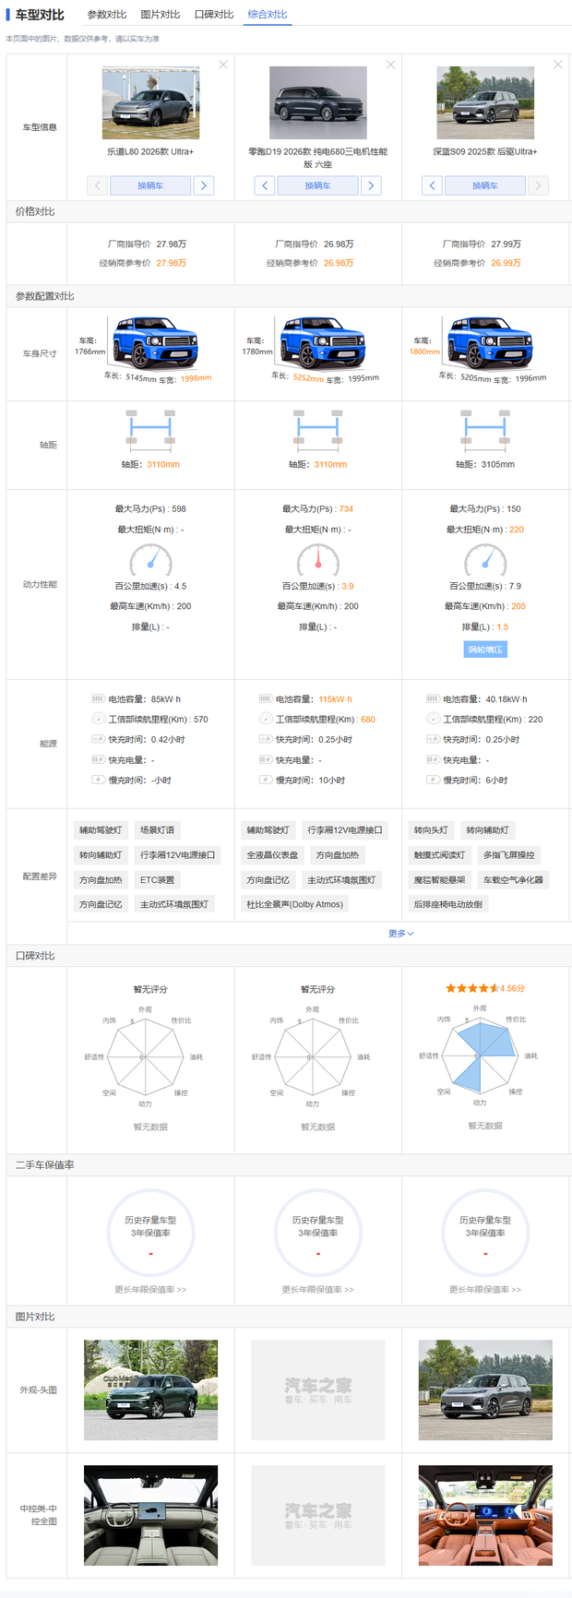Screen dimensions: 572x1598
Task: Open the 深蓝S09 car photo
Action: pyautogui.click(x=485, y=102)
